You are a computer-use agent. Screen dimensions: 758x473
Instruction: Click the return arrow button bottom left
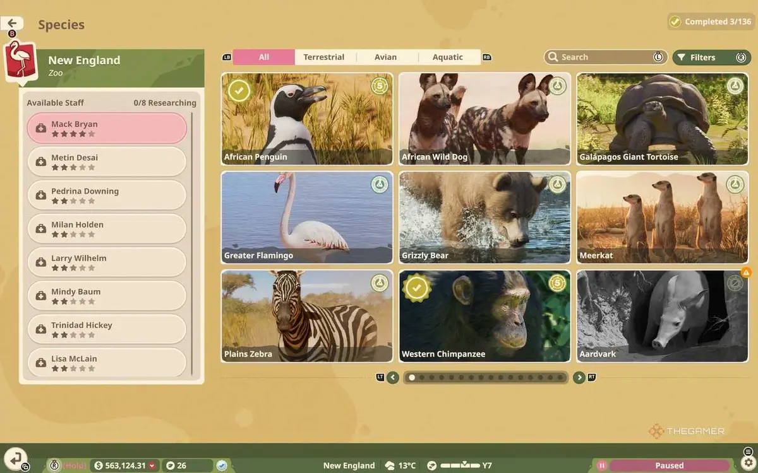[15, 458]
